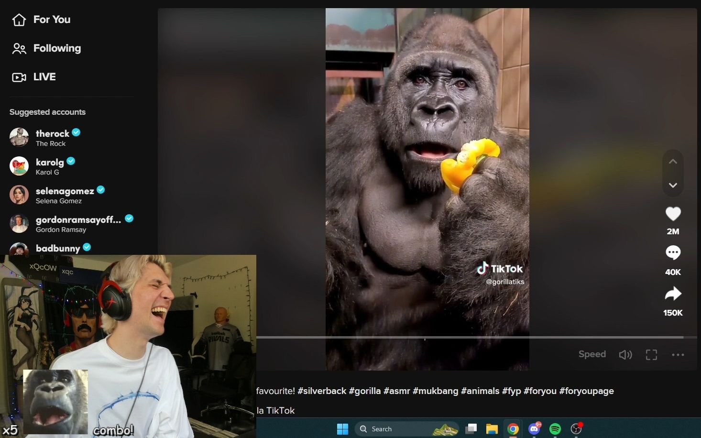Click the #mukbang hashtag
Viewport: 701px width, 438px height.
(436, 391)
